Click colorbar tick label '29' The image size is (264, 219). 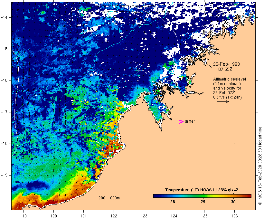click(203, 202)
